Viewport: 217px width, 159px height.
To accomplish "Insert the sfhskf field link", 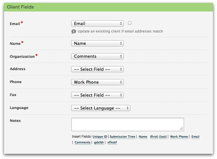I will pyautogui.click(x=112, y=143).
